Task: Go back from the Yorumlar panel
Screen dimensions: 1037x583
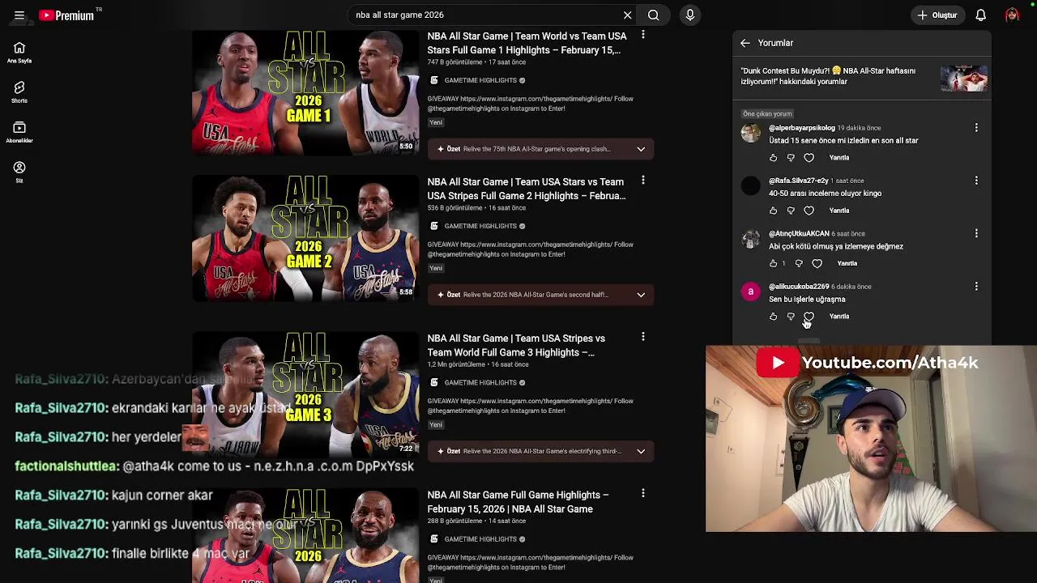Action: 745,43
